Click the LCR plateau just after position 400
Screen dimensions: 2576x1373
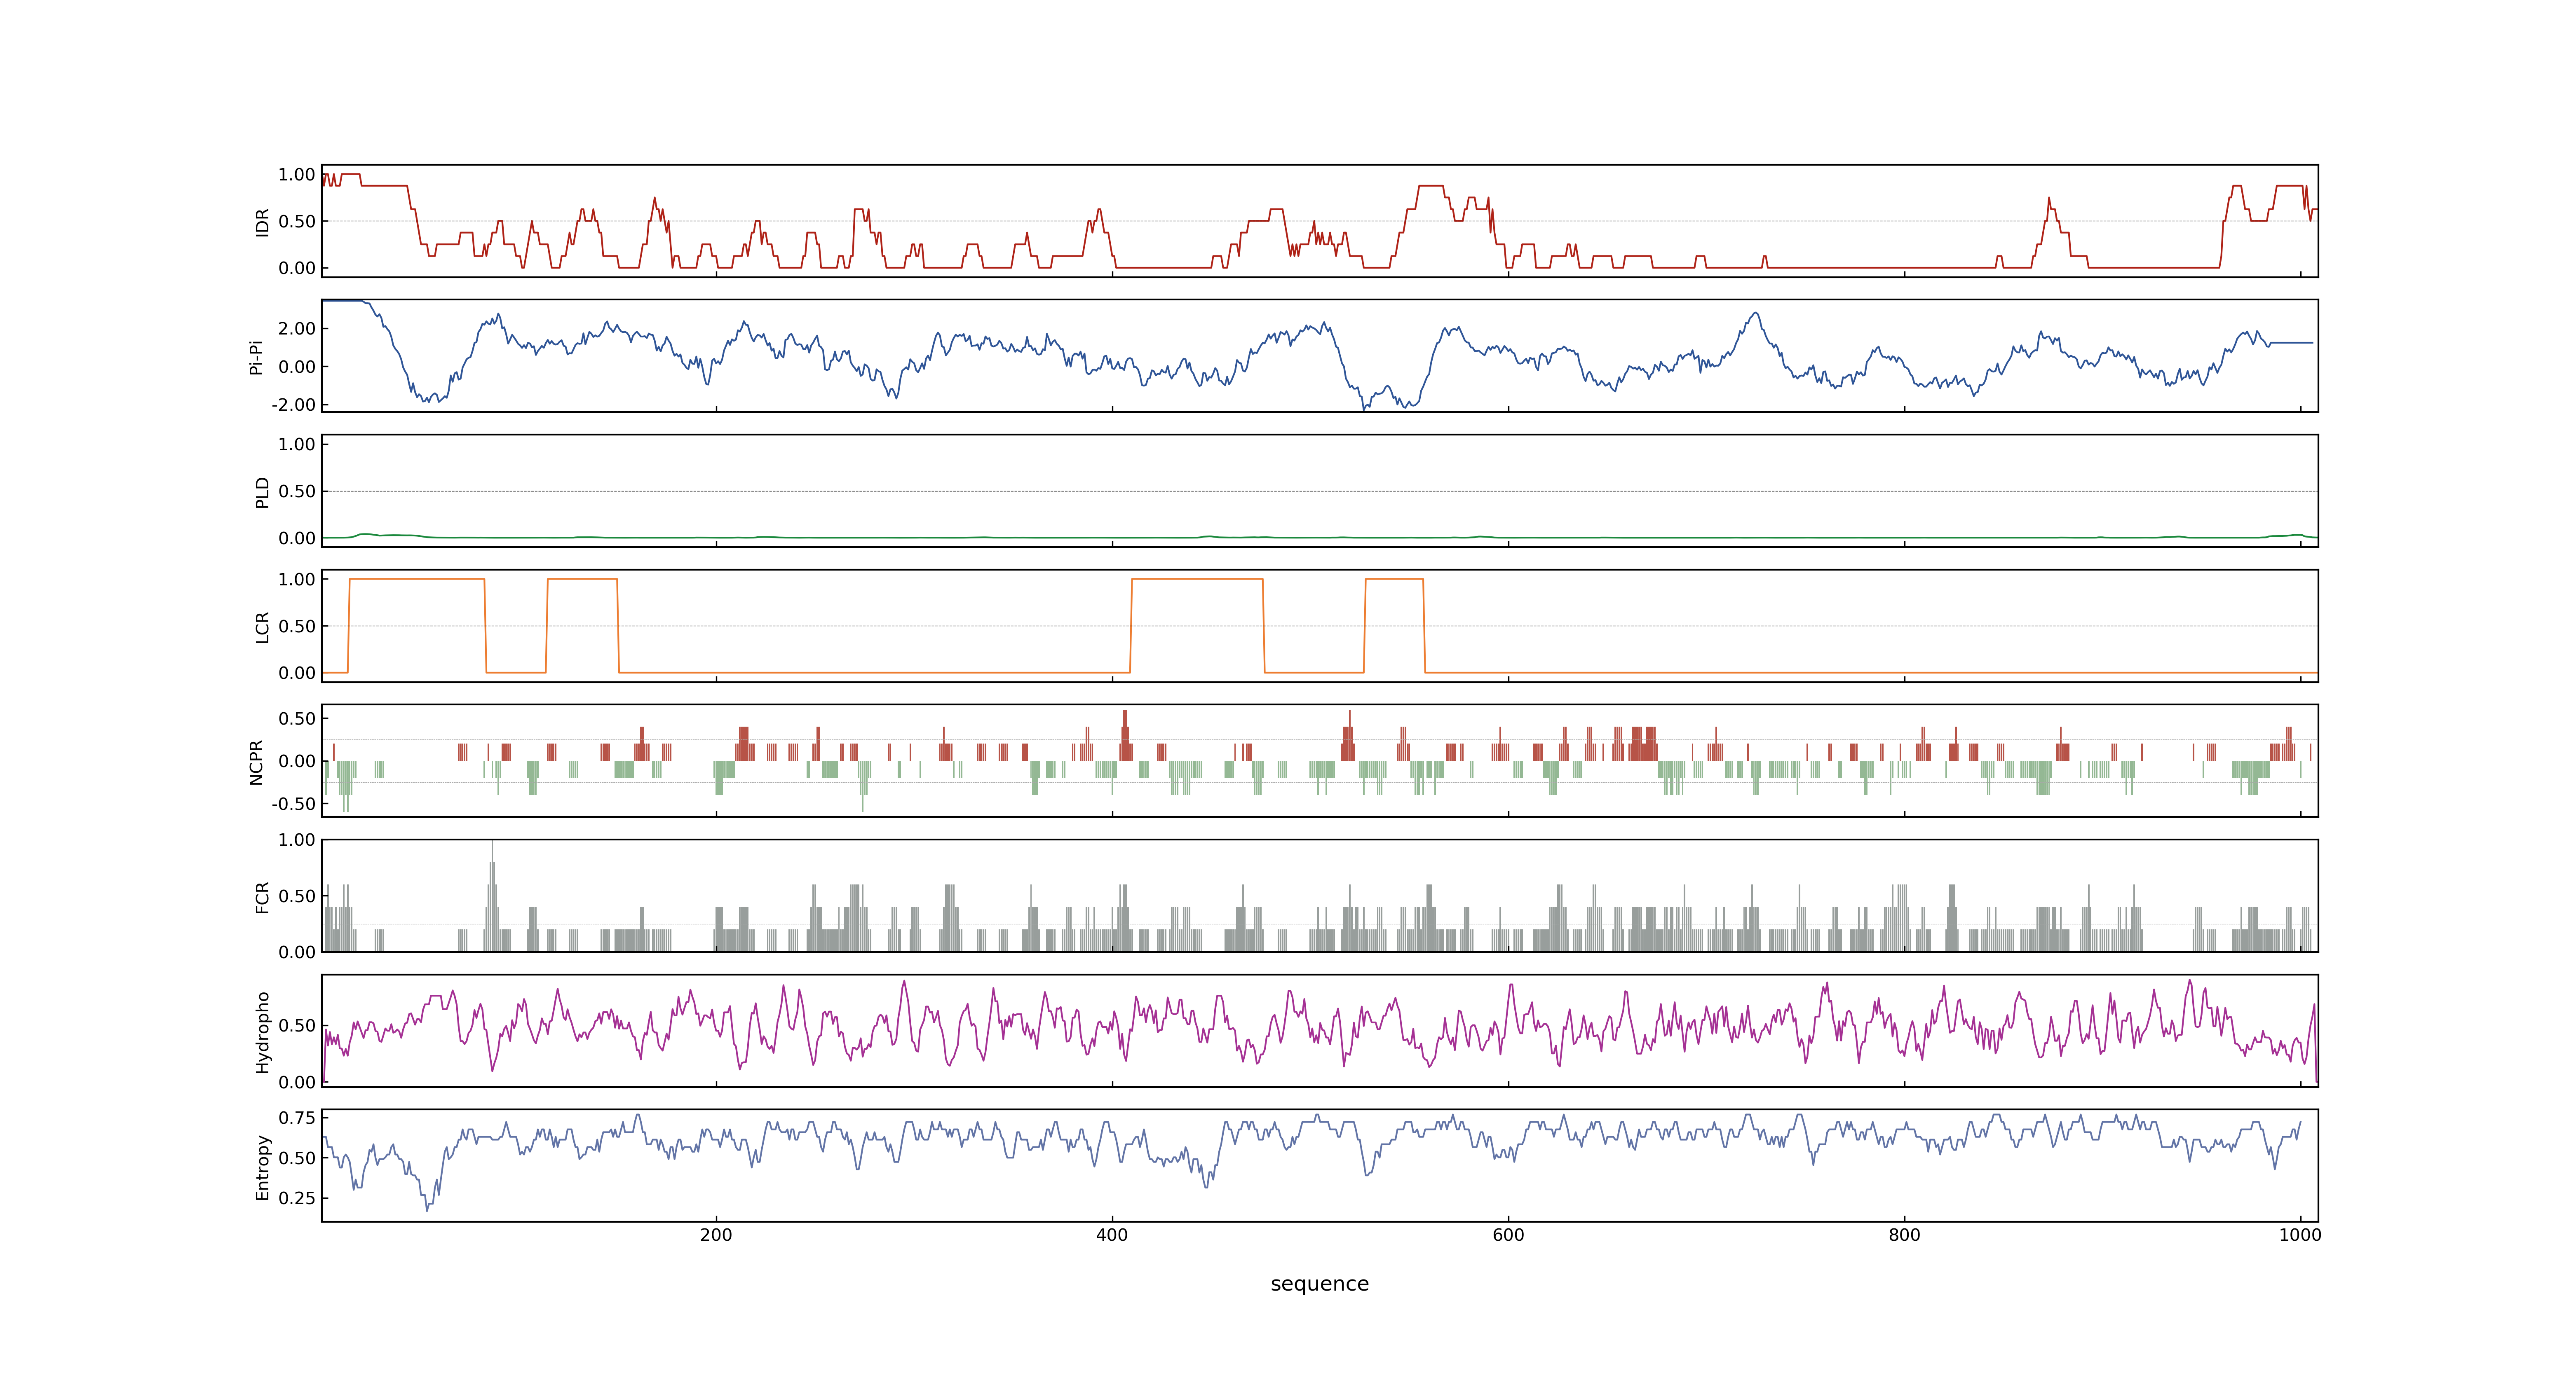1197,580
